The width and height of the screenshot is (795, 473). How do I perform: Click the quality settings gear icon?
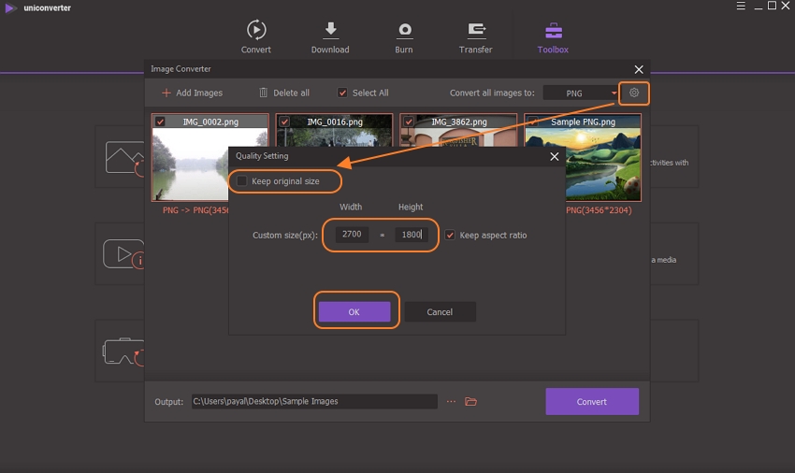(x=635, y=93)
